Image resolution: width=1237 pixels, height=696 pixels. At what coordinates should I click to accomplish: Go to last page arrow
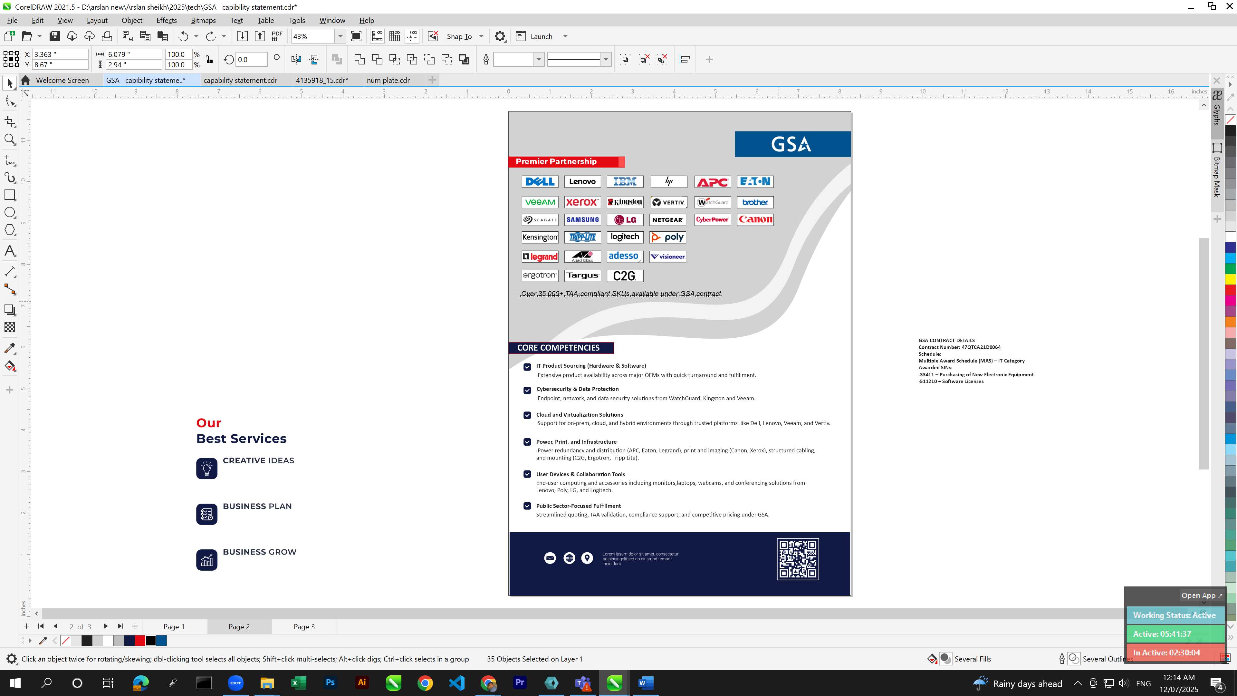[x=120, y=626]
